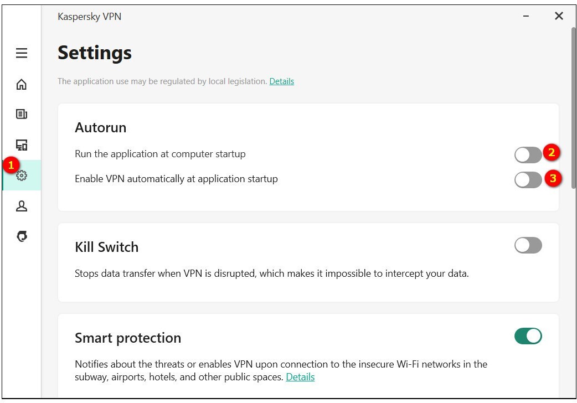
Task: Enable VPN automatically at application startup toggle
Action: coord(528,179)
